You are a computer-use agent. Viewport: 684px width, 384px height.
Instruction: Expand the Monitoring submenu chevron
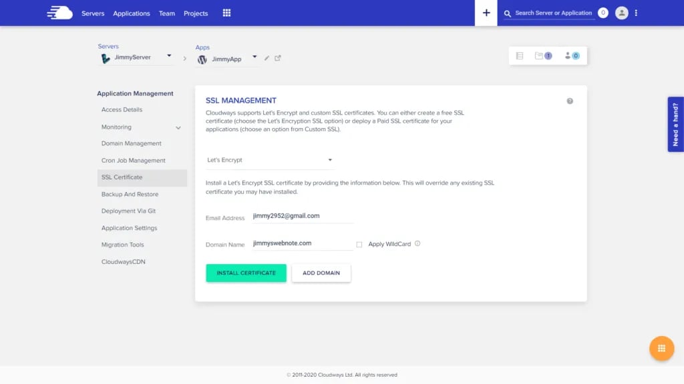(178, 127)
